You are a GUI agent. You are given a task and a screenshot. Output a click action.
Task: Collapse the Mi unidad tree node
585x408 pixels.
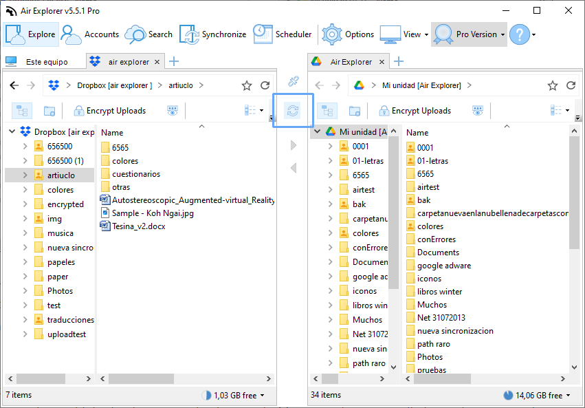point(317,131)
